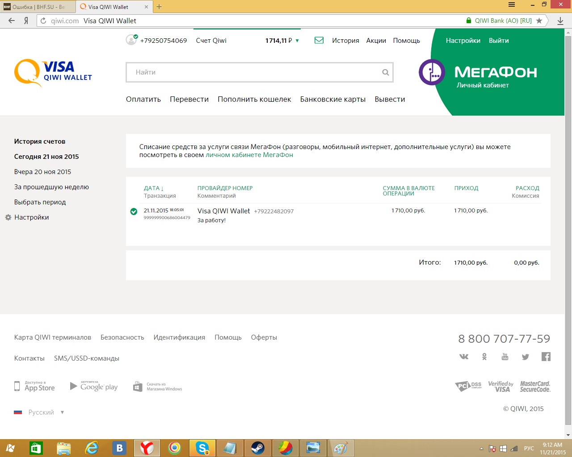Click the MasterCard SecureCode badge
Viewport: 572px width, 457px height.
535,386
